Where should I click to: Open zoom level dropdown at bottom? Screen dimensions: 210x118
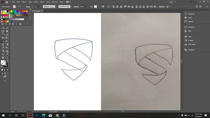click(x=18, y=112)
